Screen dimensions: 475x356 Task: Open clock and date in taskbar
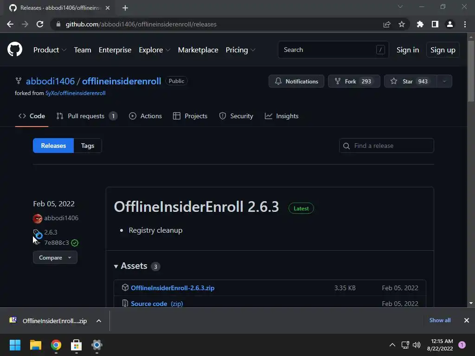[x=440, y=345]
